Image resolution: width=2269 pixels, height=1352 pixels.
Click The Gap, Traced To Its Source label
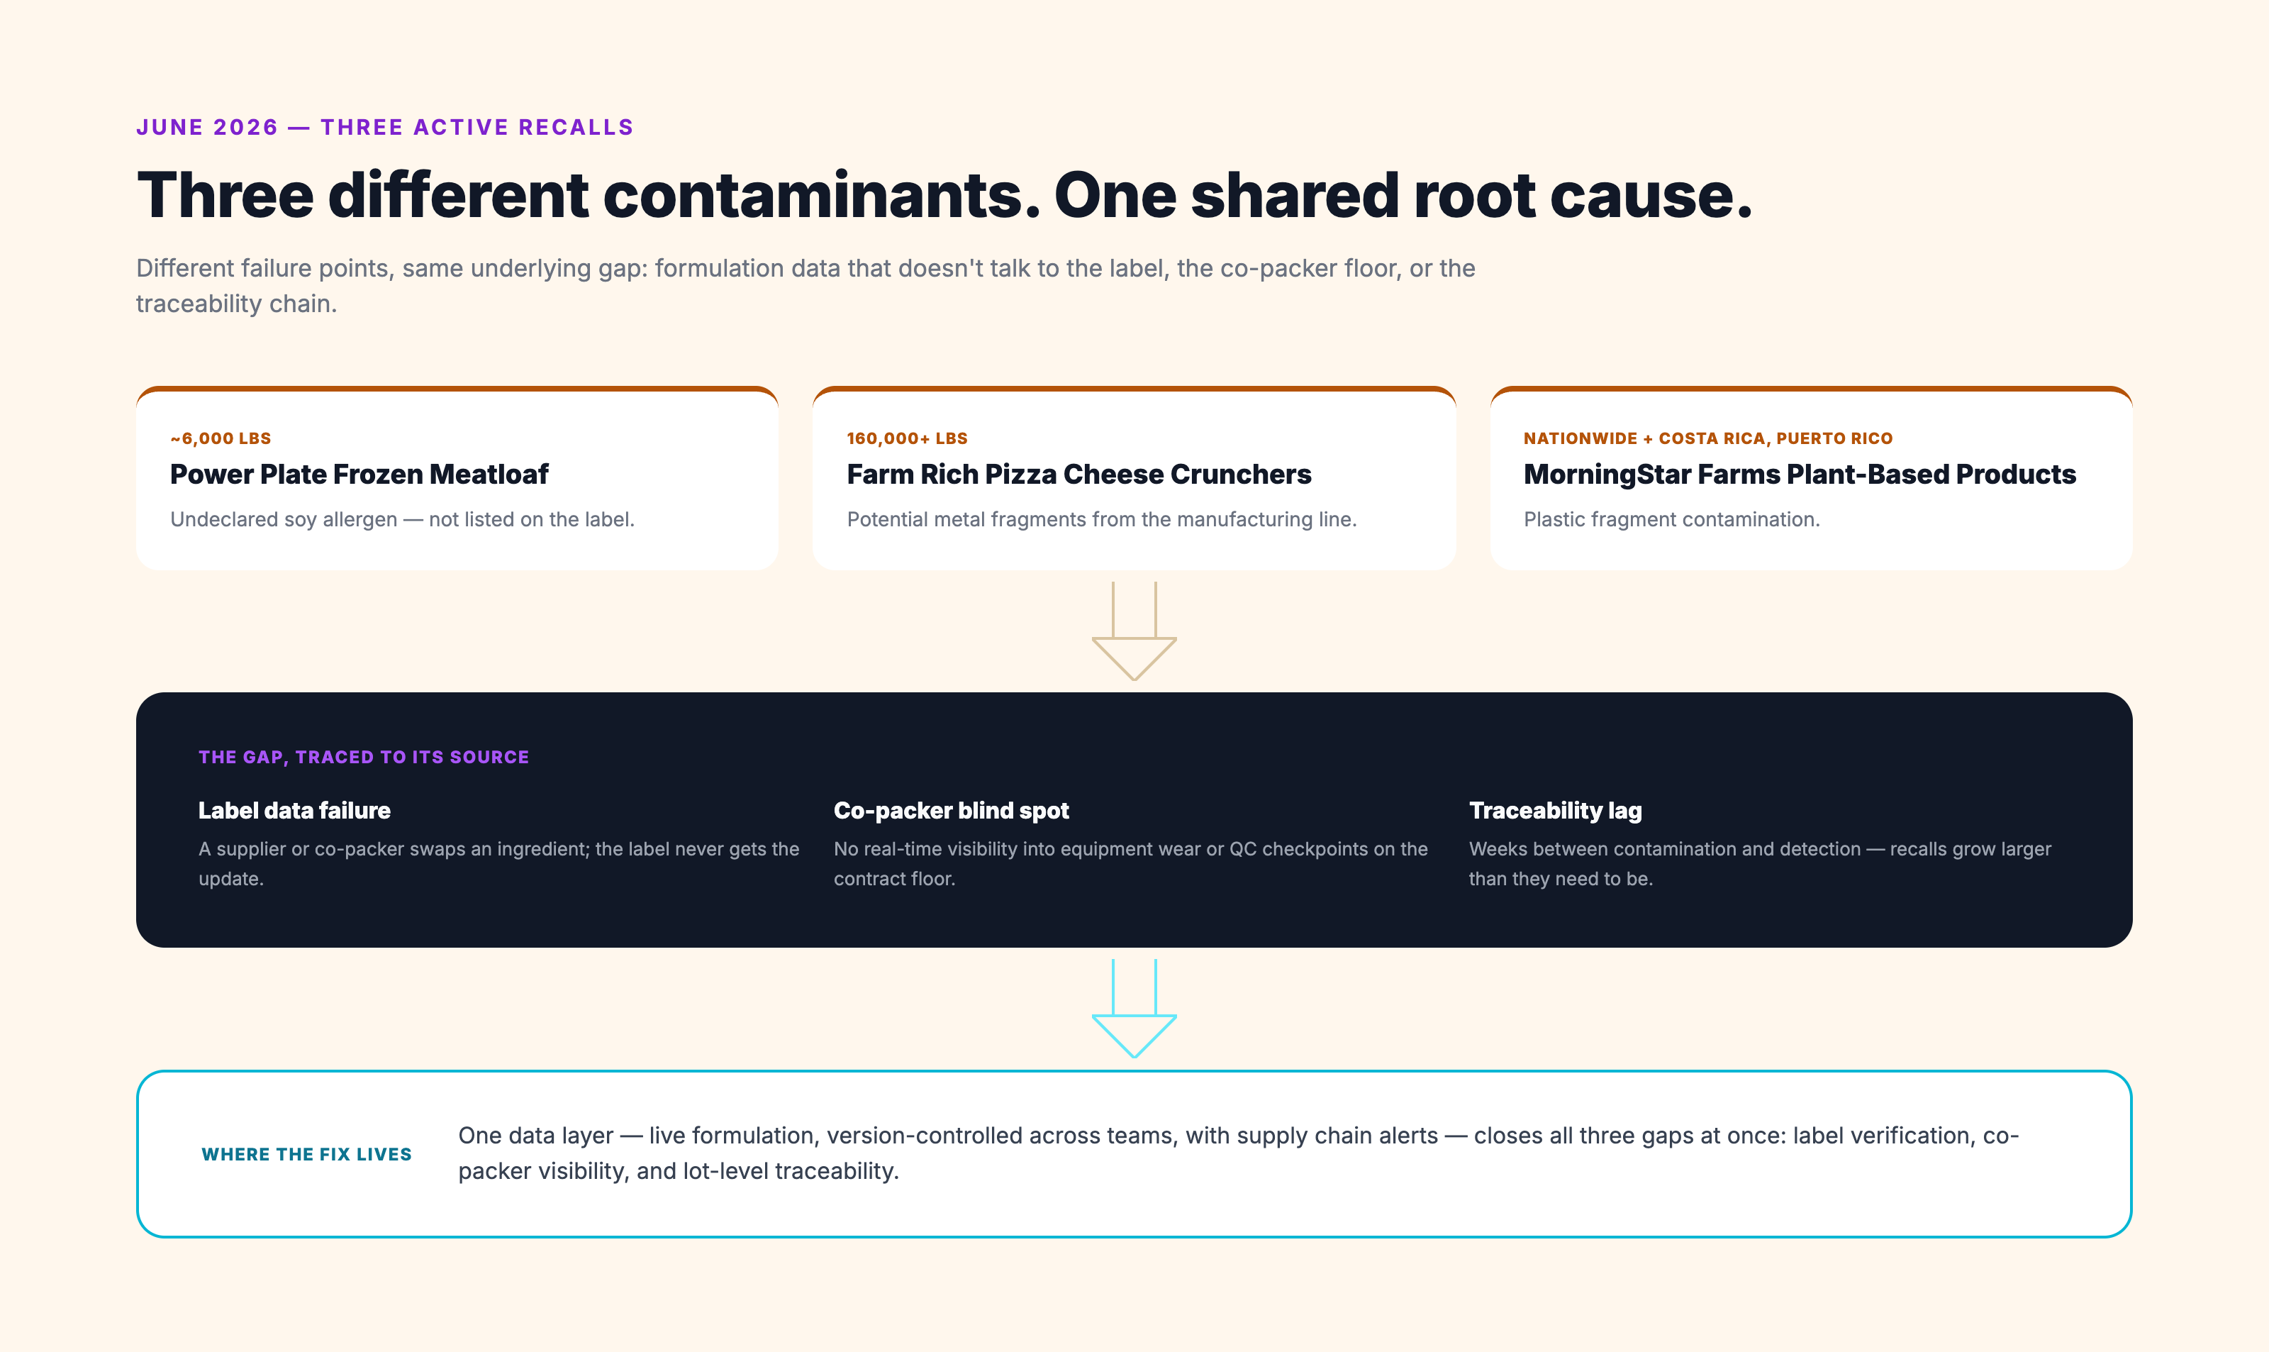363,757
